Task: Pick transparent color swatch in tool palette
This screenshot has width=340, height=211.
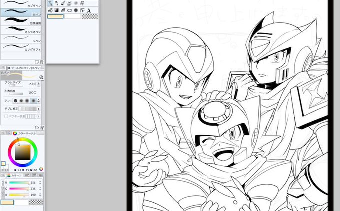Action: tap(90, 16)
